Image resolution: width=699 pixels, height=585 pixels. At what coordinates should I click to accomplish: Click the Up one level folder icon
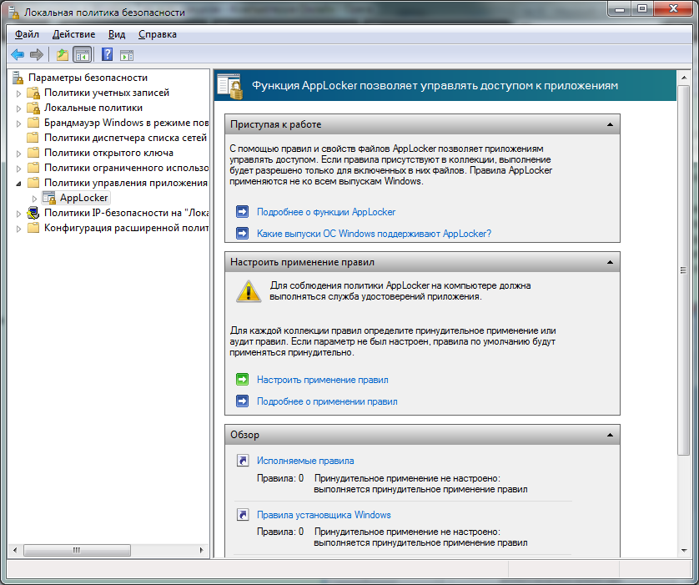[63, 55]
